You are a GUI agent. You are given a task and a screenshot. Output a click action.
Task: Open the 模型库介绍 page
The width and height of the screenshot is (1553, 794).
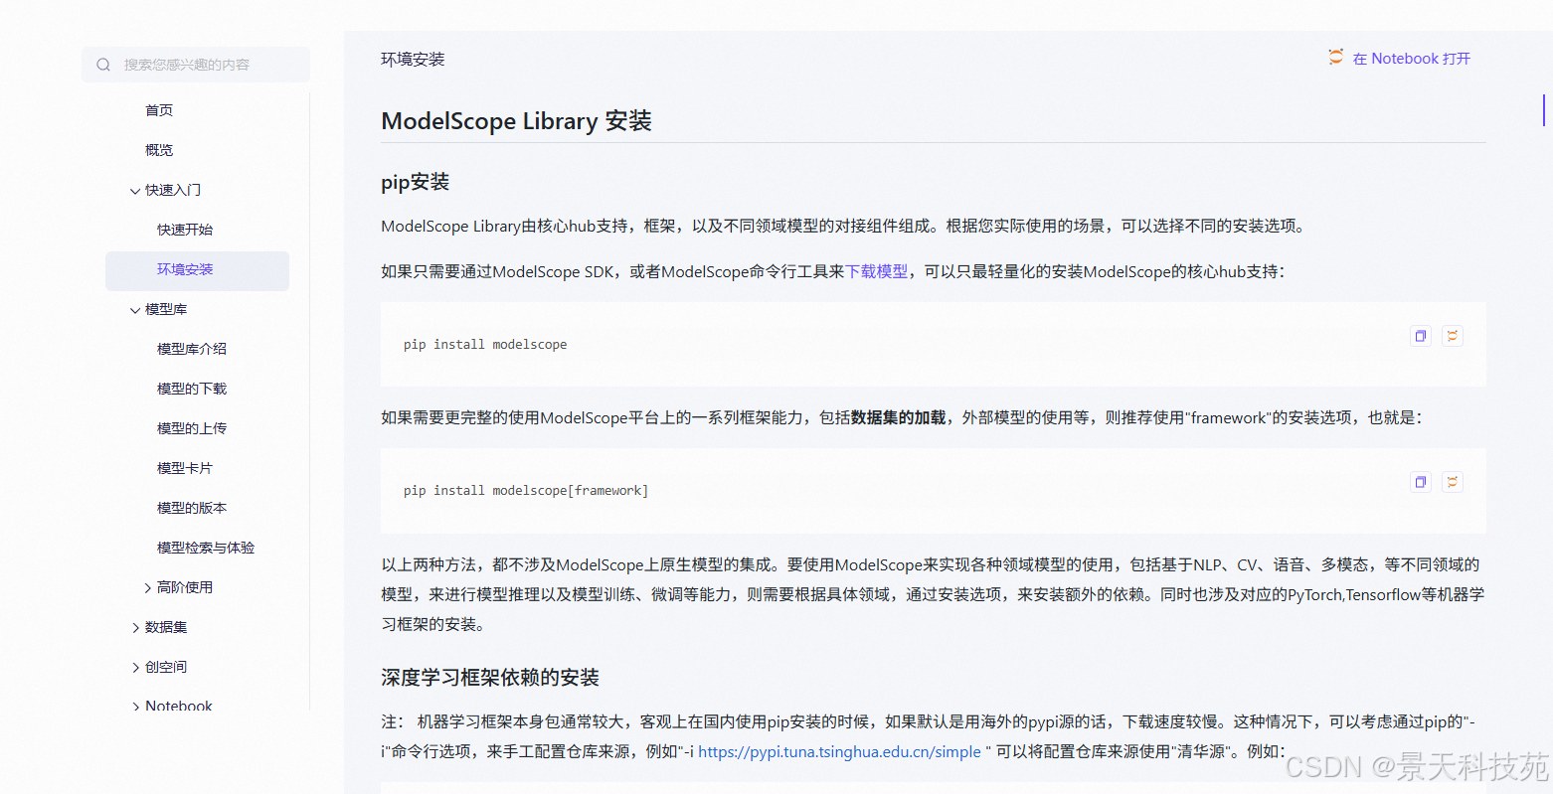[x=192, y=349]
